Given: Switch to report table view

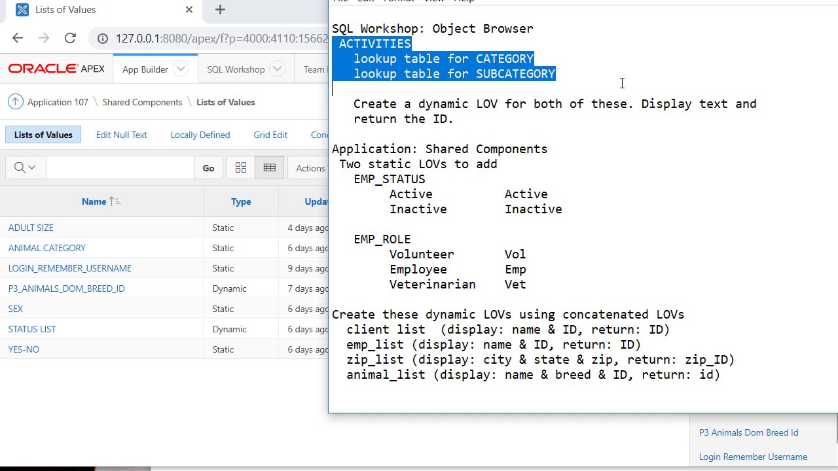Looking at the screenshot, I should 270,168.
